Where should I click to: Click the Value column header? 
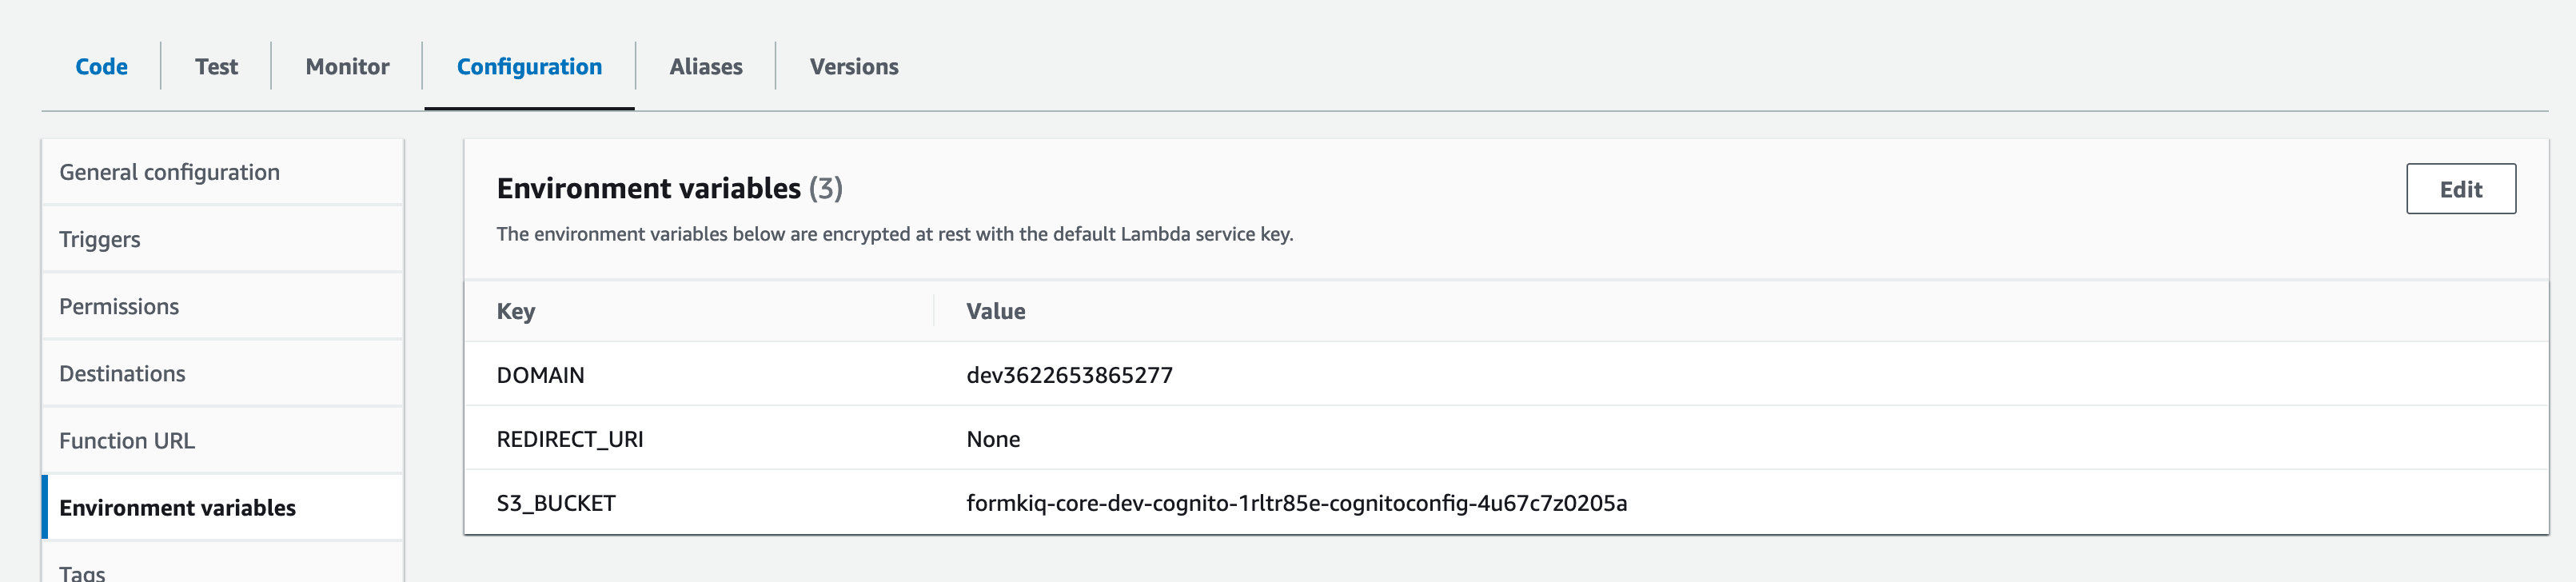click(995, 311)
